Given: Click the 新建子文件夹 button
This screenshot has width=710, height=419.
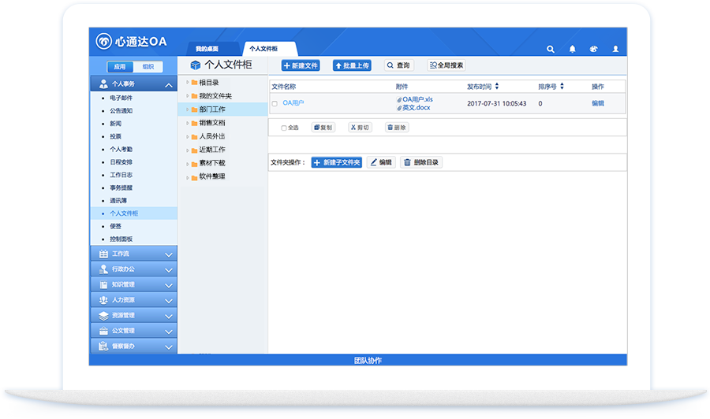Looking at the screenshot, I should [x=336, y=163].
